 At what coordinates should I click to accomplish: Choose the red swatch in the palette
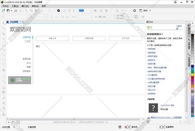point(193,77)
